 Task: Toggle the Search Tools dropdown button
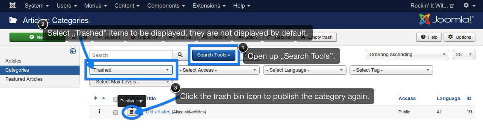coord(214,55)
